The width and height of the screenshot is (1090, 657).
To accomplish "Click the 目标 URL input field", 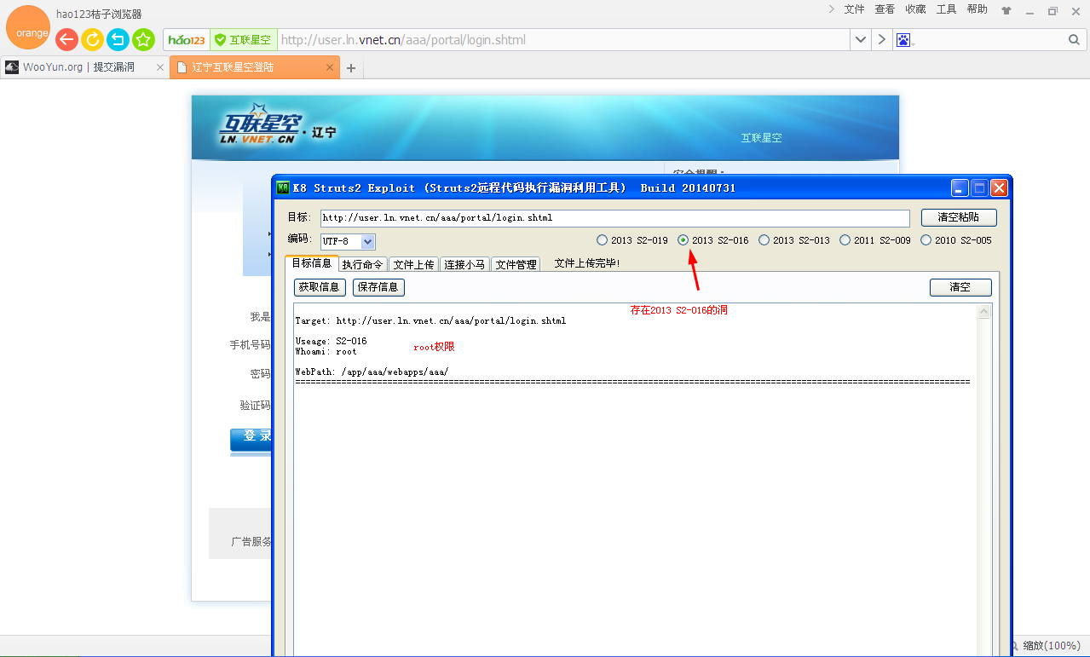I will click(x=614, y=218).
